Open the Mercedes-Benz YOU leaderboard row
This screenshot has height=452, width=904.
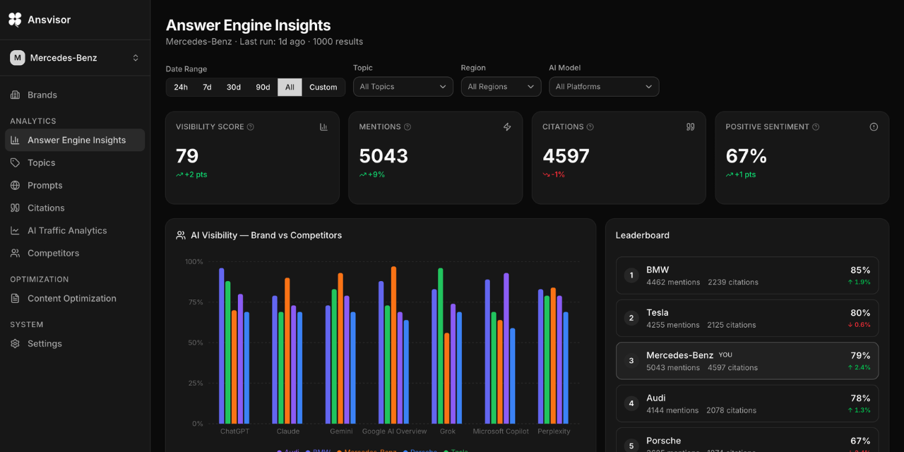click(x=747, y=361)
